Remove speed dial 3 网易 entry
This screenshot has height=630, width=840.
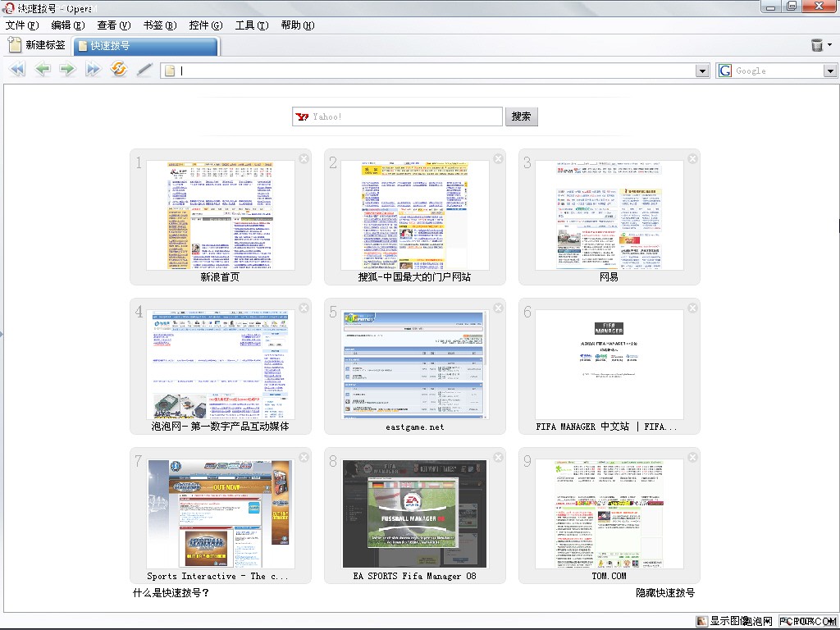692,158
